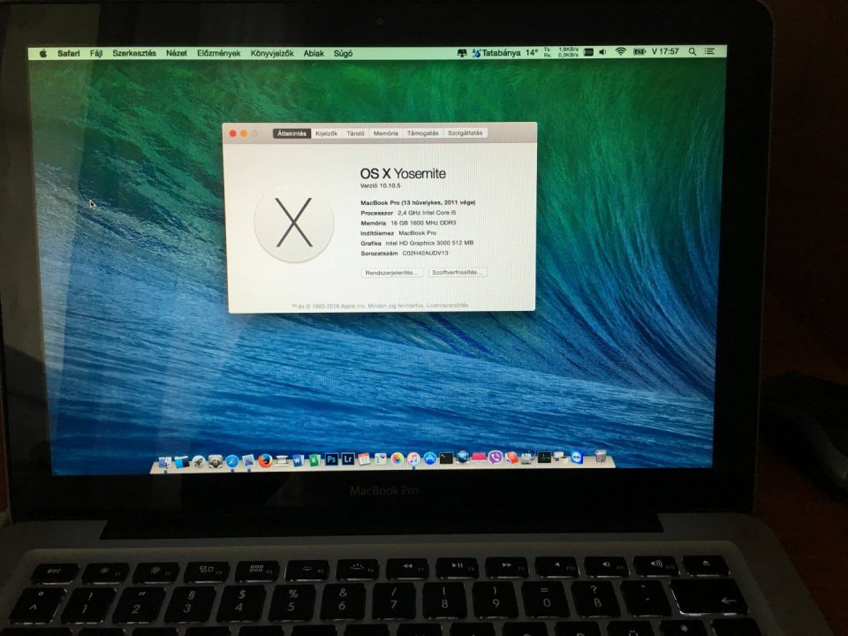Open the Fájl menu
This screenshot has height=636, width=848.
tap(96, 53)
